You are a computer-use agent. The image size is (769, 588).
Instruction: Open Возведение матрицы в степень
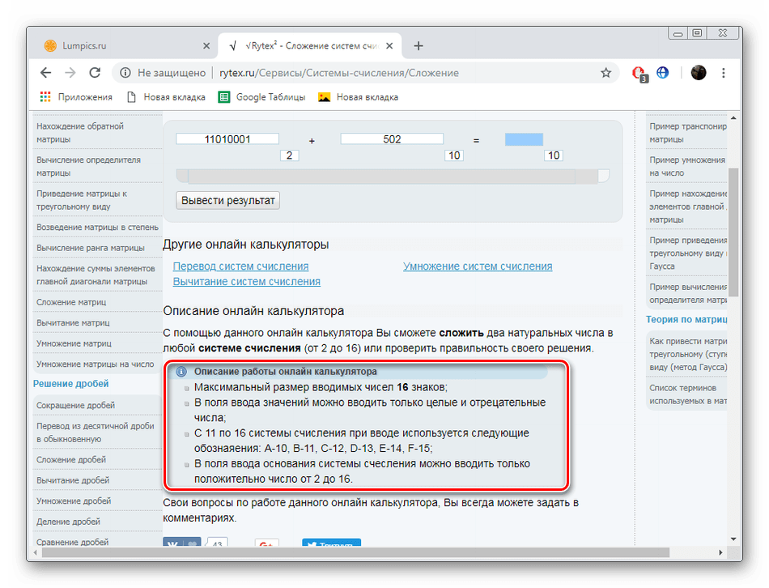[x=98, y=228]
